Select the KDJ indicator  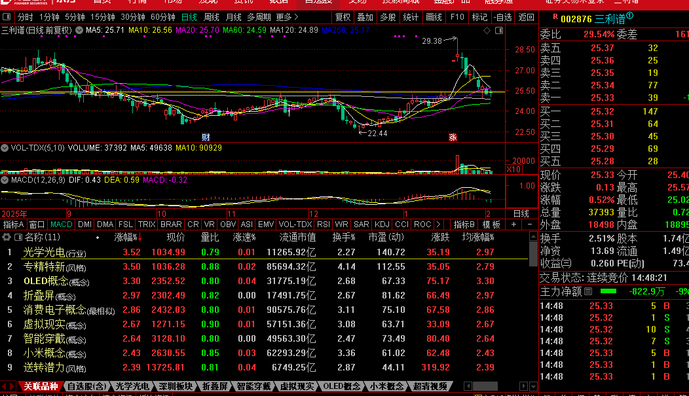tap(382, 225)
